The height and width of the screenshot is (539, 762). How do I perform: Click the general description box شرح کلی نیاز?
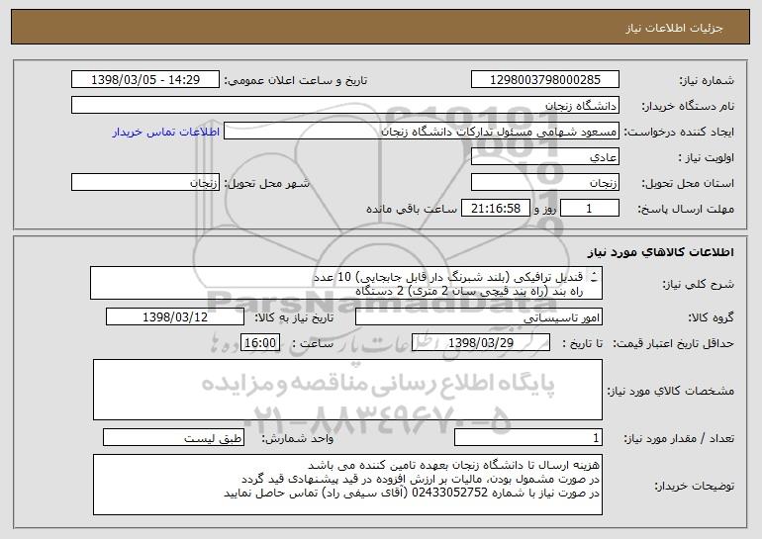(346, 283)
